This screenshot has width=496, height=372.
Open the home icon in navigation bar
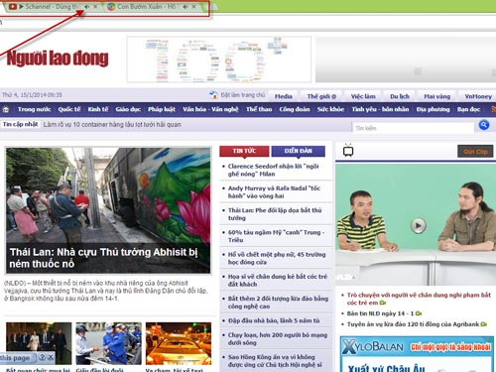point(6,109)
